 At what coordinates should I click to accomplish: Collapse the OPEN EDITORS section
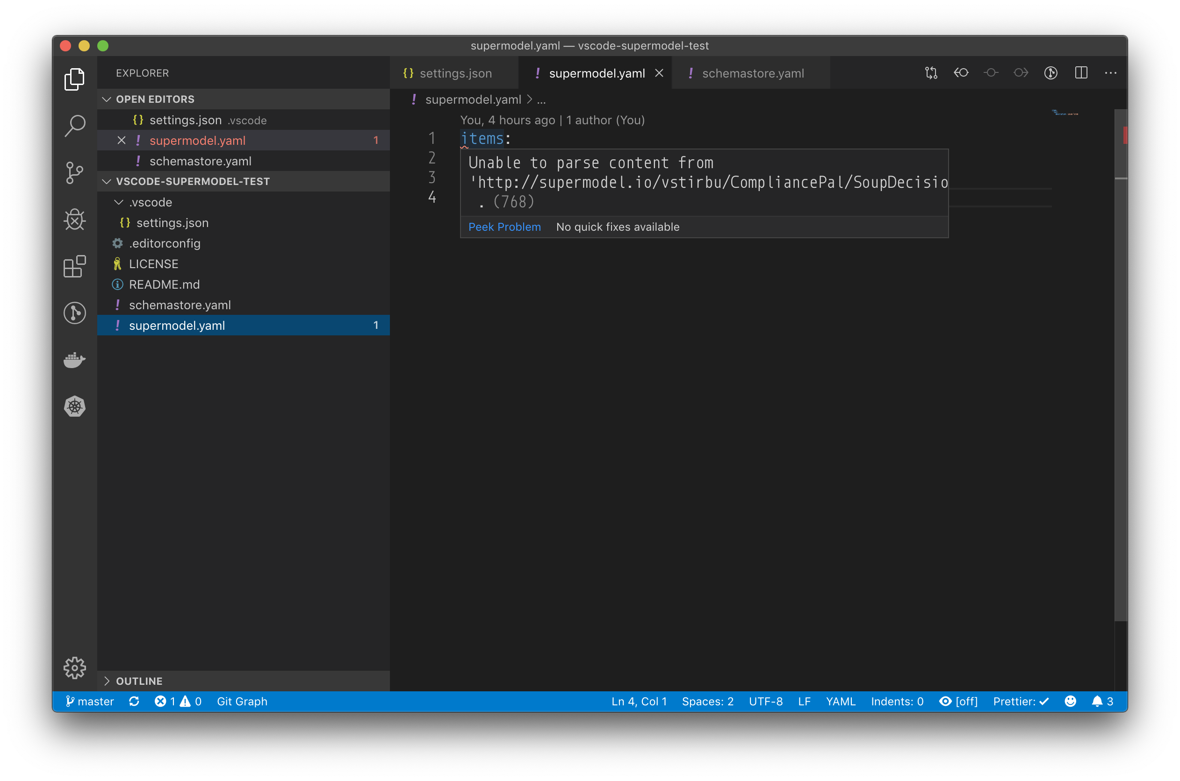tap(107, 99)
